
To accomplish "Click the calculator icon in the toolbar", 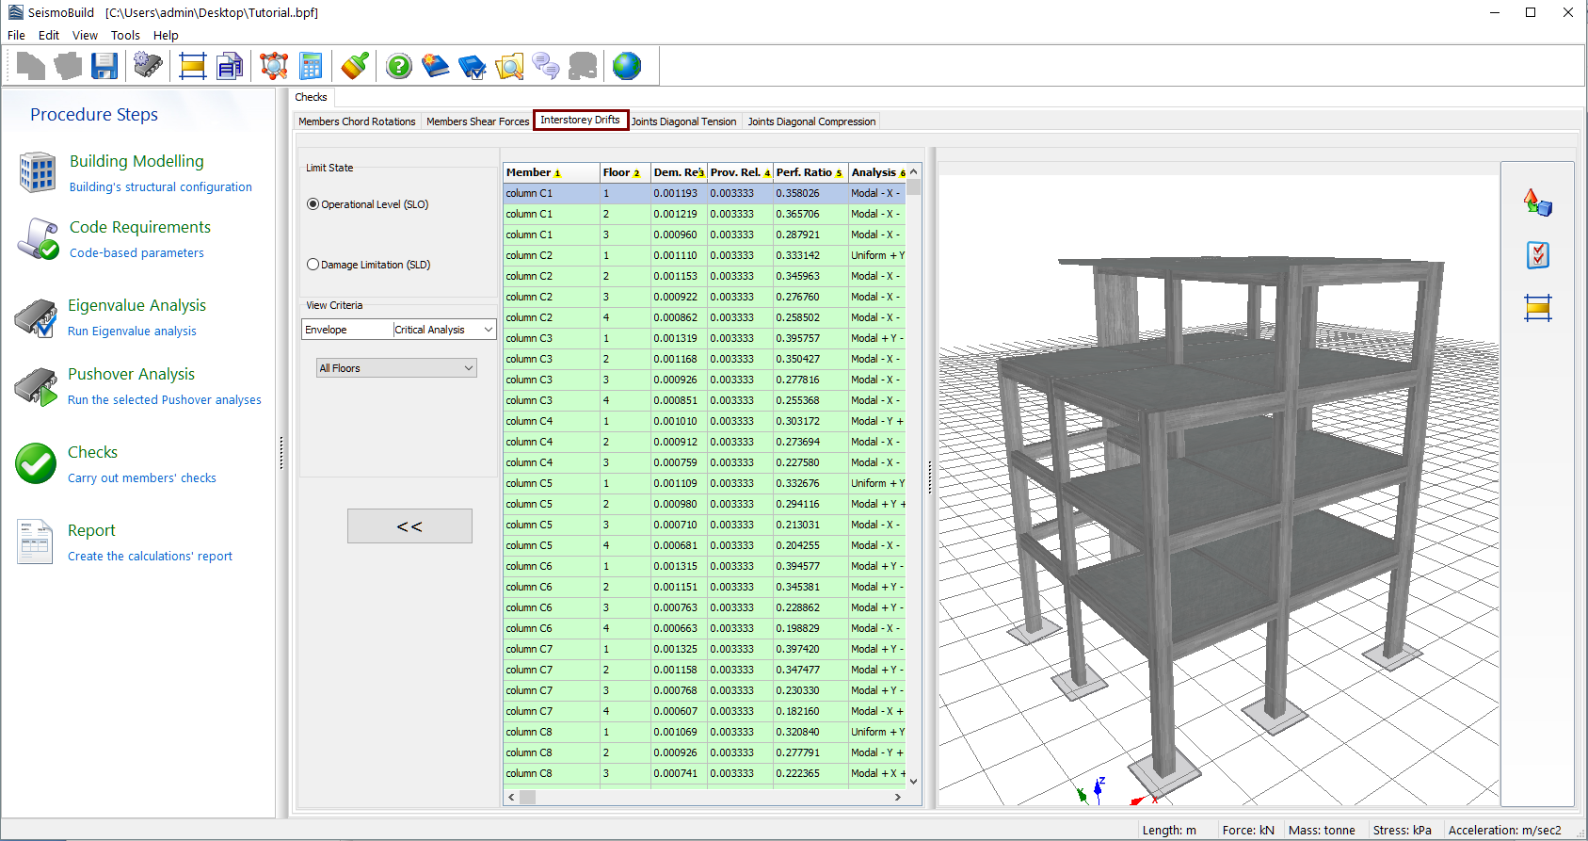I will (311, 66).
